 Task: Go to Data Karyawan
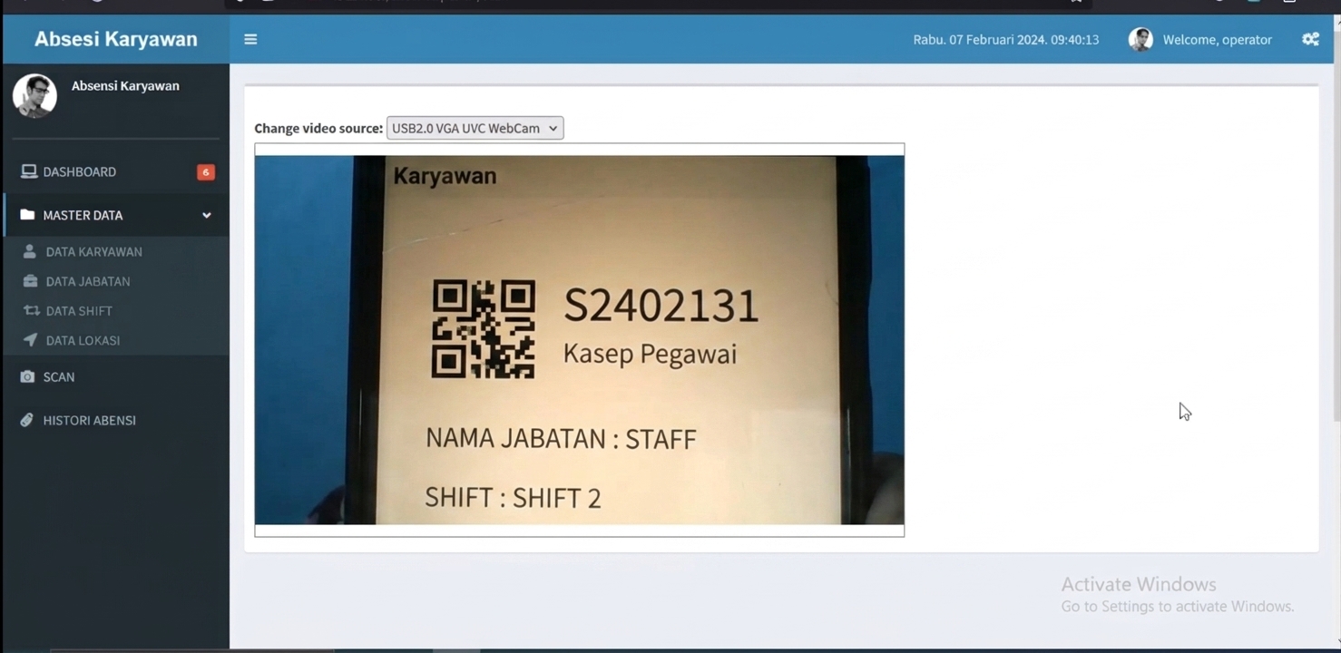pyautogui.click(x=116, y=251)
